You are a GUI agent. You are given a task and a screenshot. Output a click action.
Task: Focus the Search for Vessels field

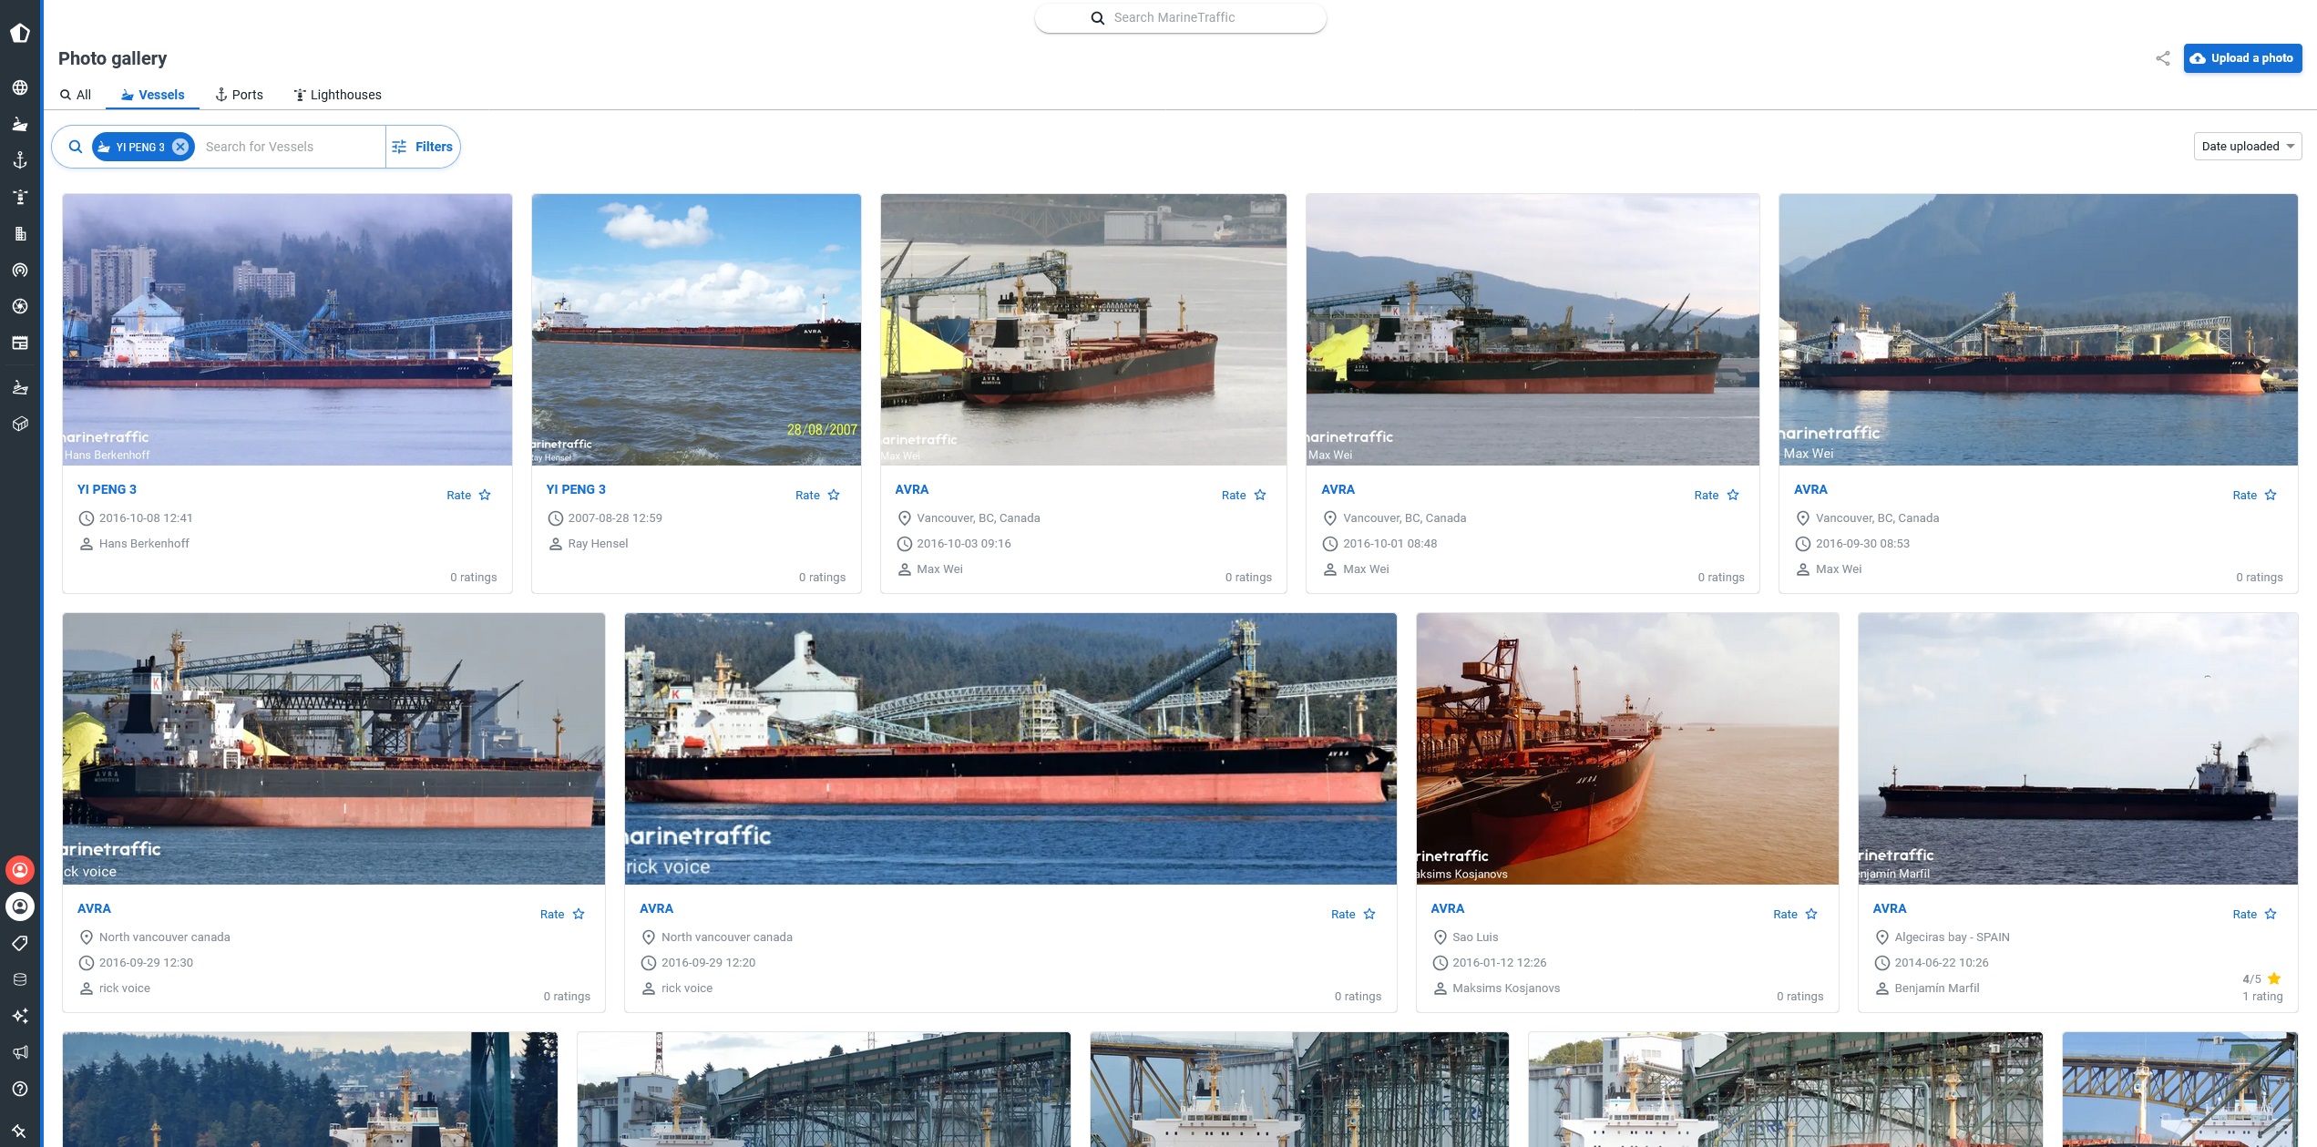291,147
